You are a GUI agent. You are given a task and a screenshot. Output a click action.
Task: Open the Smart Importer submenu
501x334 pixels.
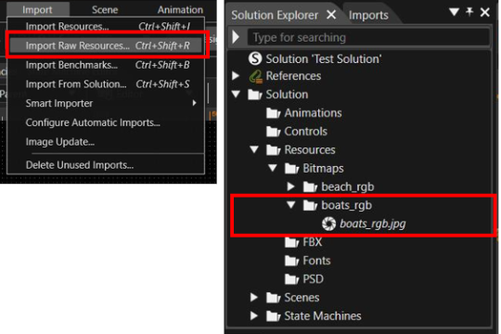106,103
